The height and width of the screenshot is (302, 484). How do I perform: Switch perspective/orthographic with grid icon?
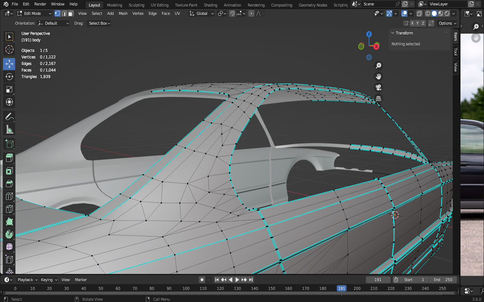click(378, 99)
